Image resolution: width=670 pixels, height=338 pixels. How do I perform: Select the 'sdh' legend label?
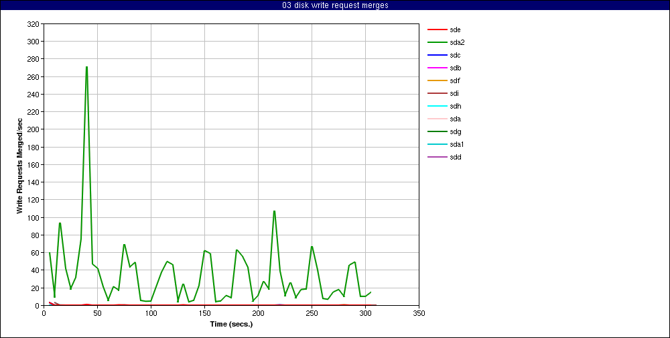[455, 106]
